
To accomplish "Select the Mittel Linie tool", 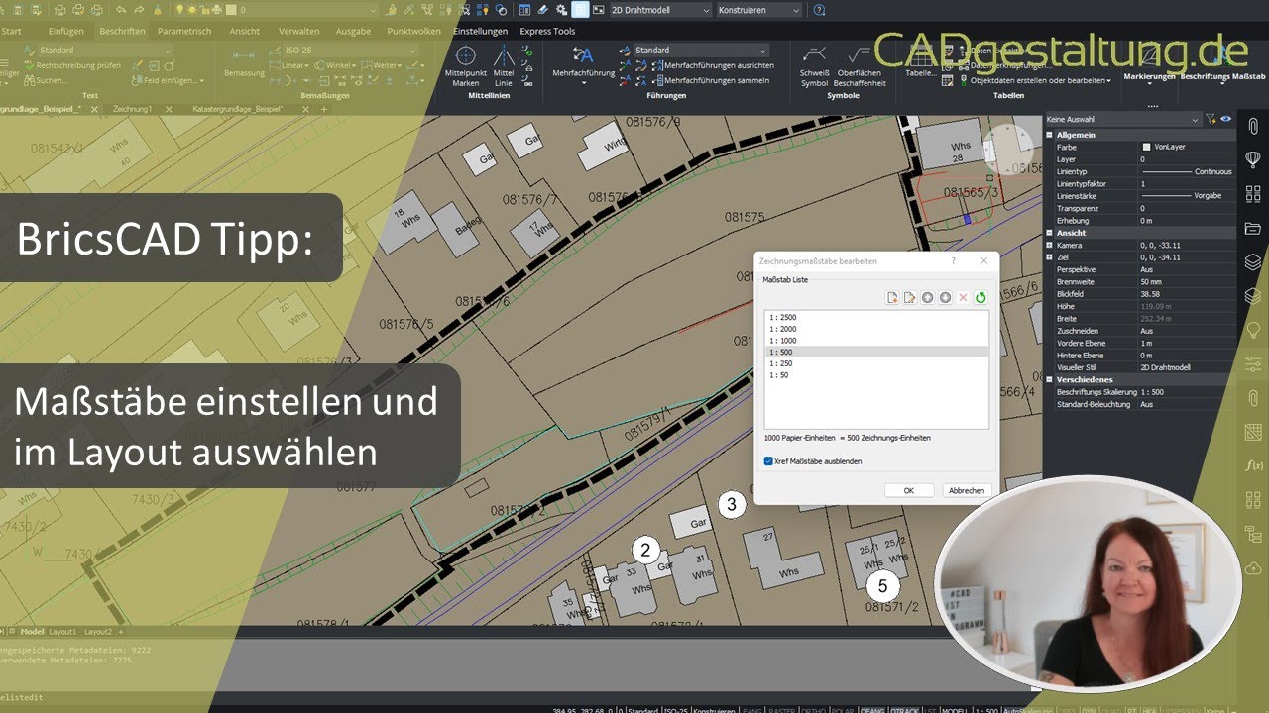I will point(504,66).
